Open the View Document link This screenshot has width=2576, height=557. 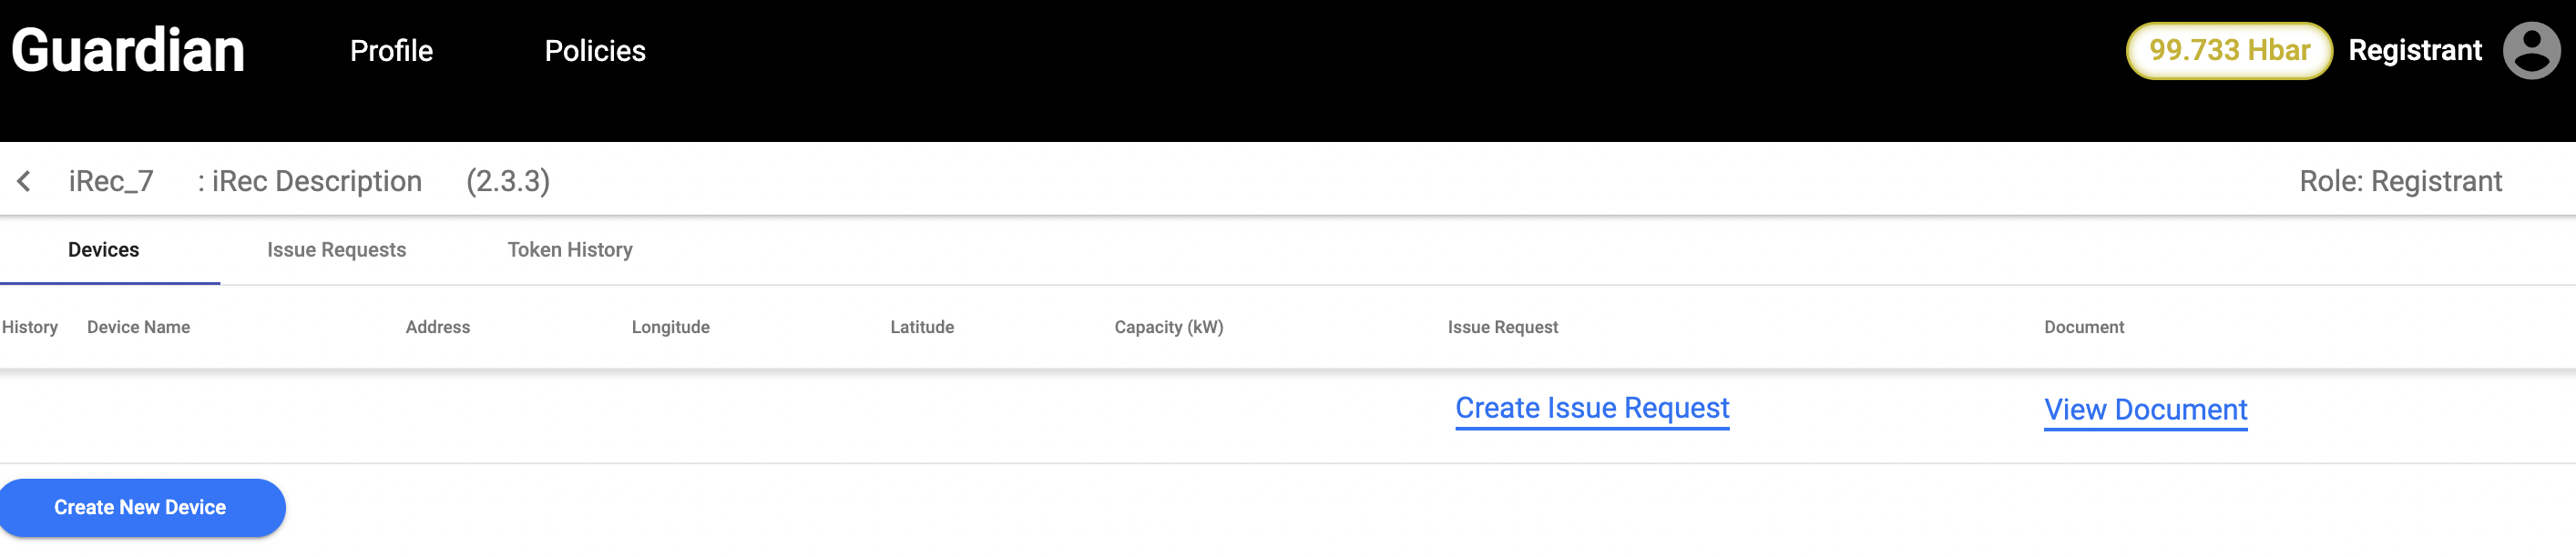2145,410
